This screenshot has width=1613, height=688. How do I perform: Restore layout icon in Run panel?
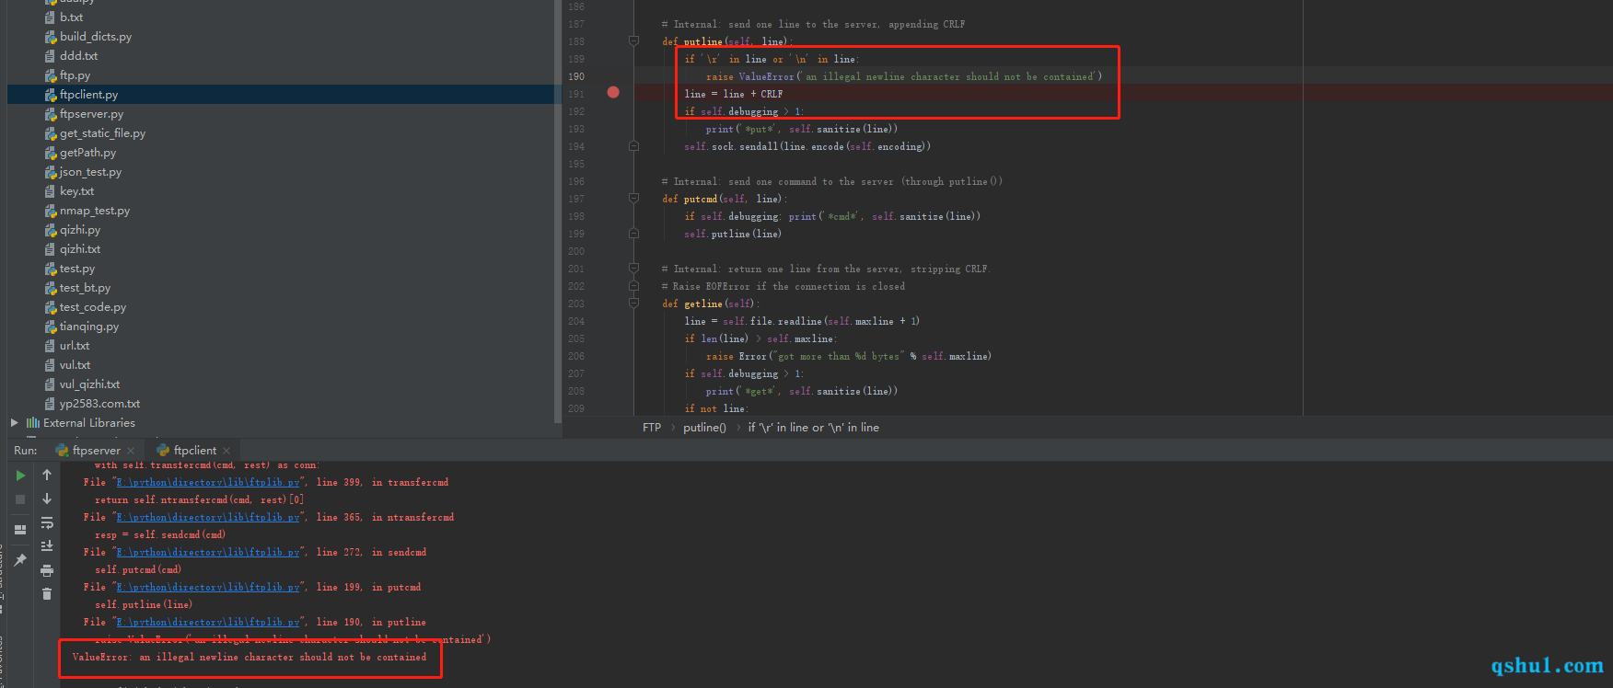pos(20,530)
